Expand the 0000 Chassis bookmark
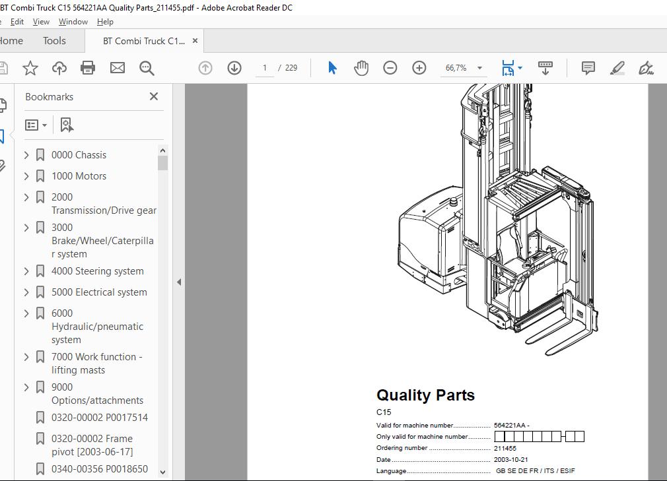Image resolution: width=667 pixels, height=481 pixels. point(26,155)
